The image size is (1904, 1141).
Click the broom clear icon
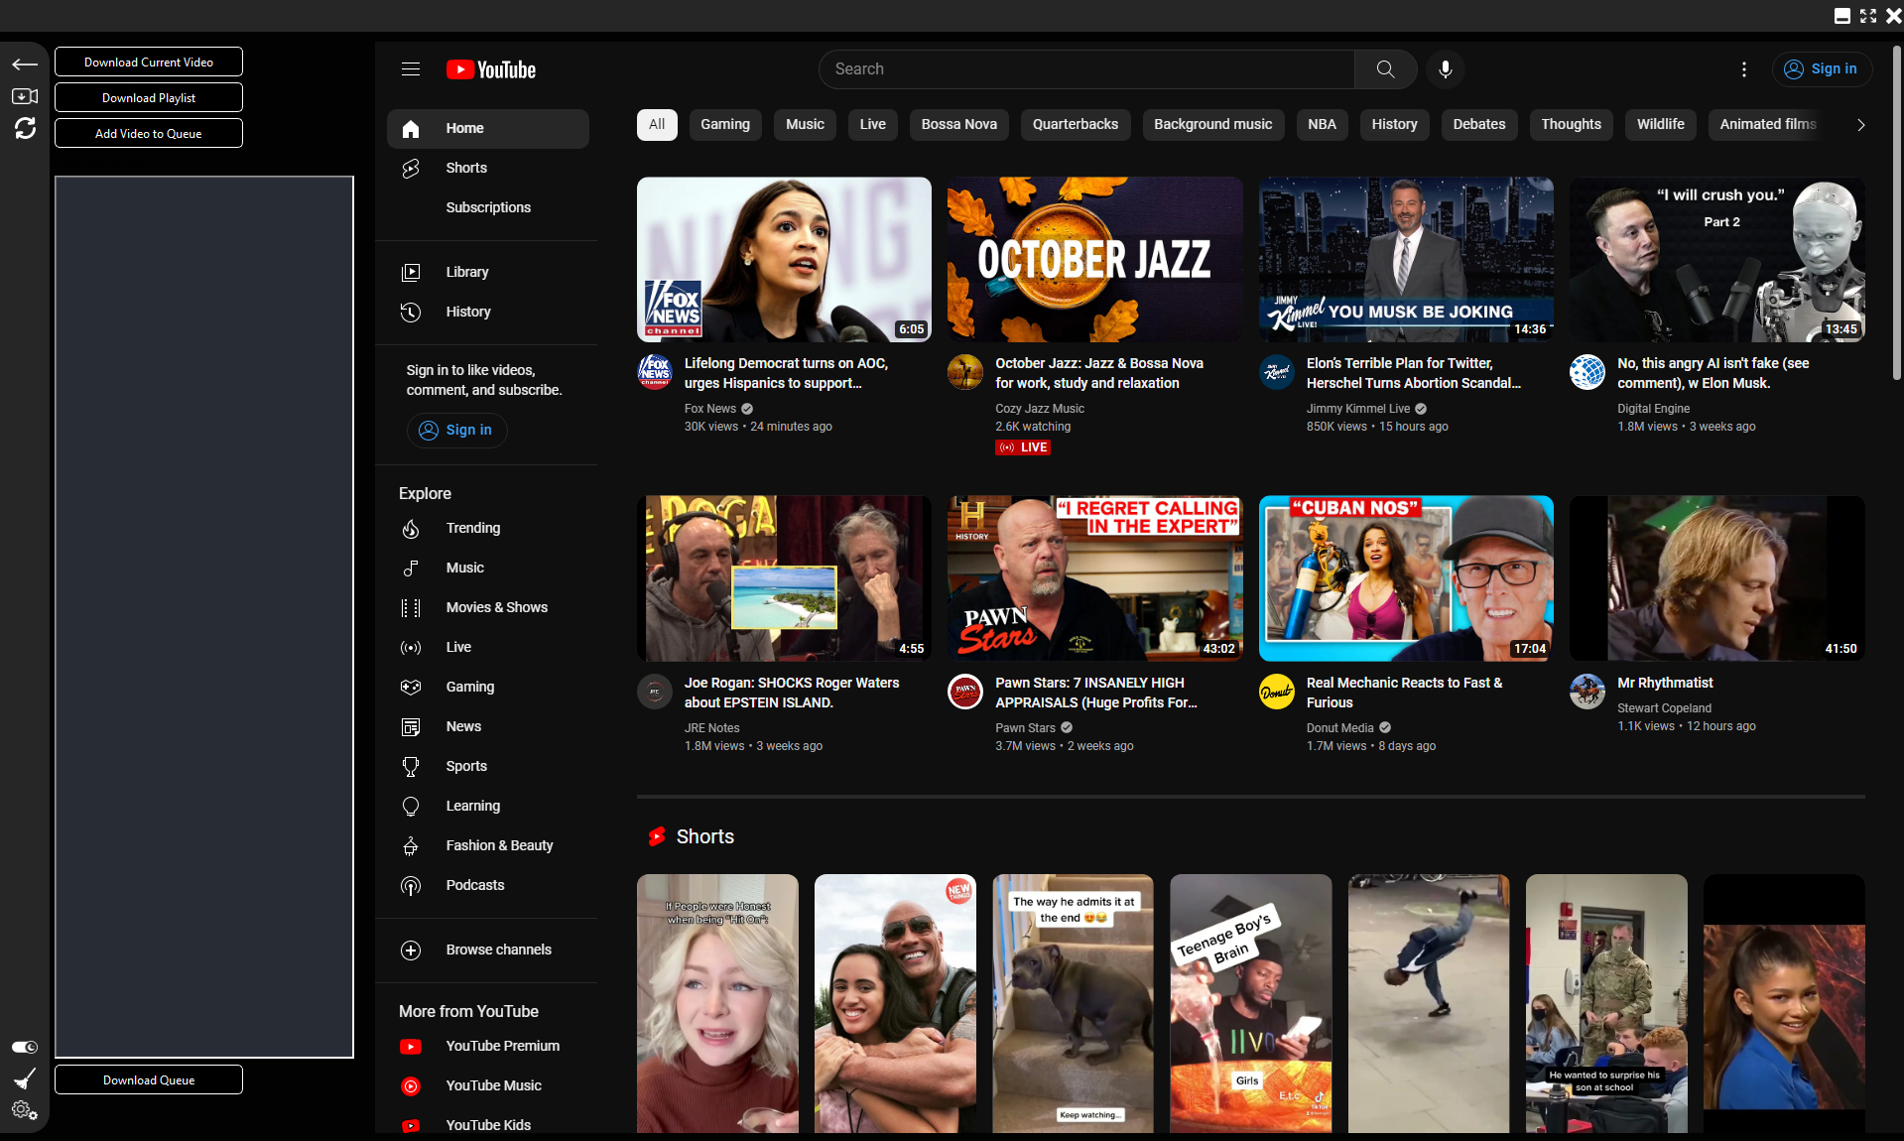(25, 1078)
